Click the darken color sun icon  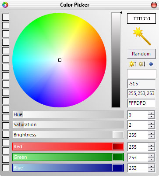point(141,64)
